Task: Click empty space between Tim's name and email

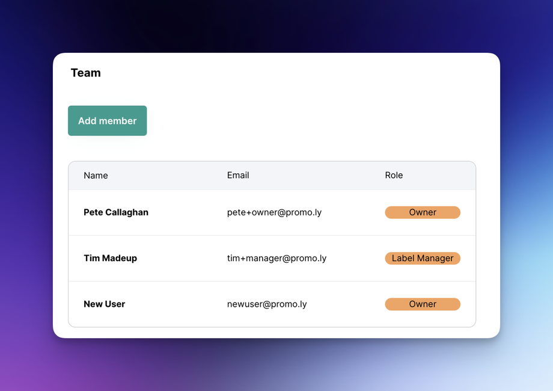Action: [x=180, y=258]
